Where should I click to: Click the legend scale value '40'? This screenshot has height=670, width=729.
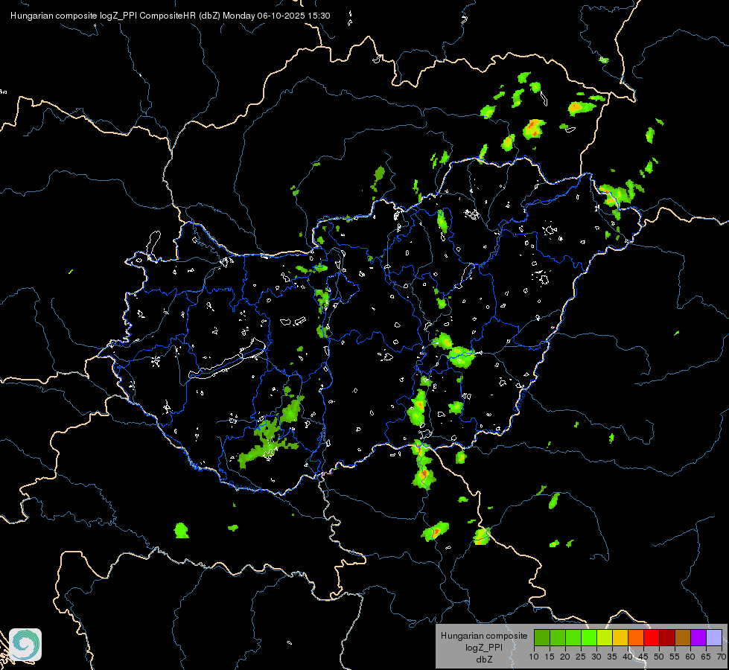[x=628, y=657]
